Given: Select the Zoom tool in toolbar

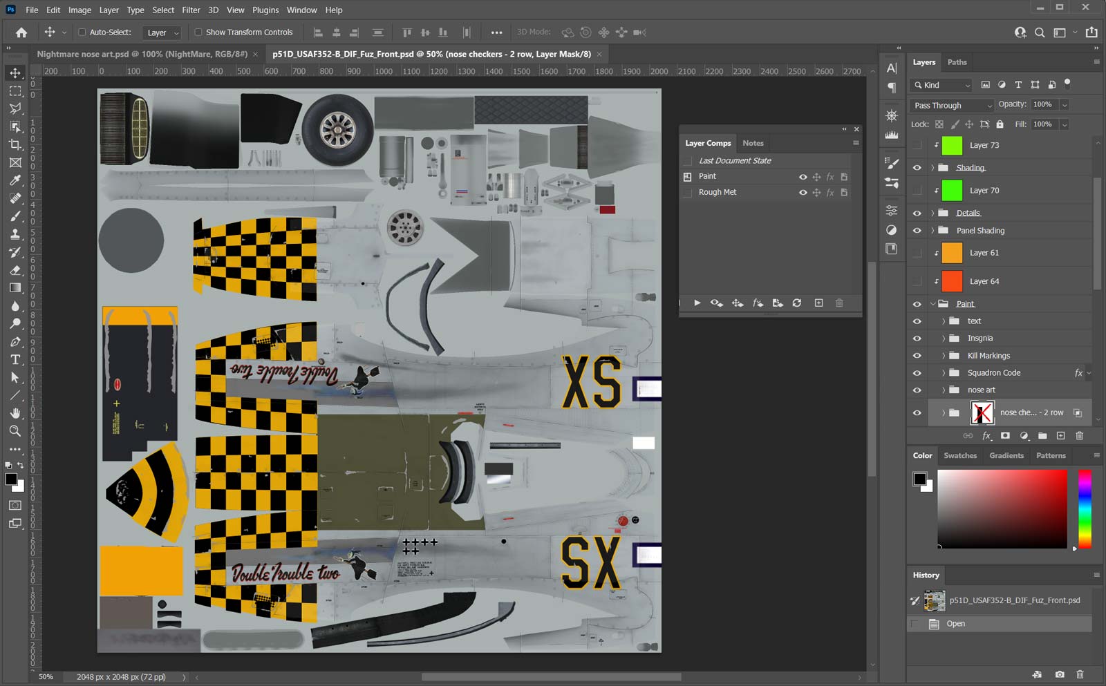Looking at the screenshot, I should tap(15, 431).
